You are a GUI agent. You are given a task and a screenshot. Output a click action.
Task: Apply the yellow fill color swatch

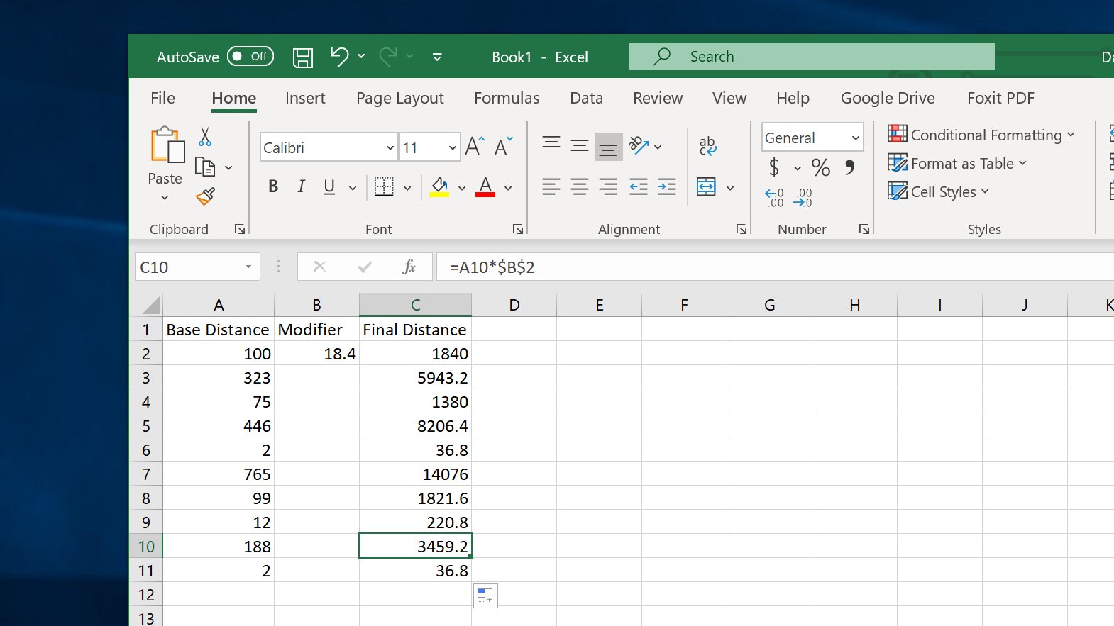[x=439, y=187]
